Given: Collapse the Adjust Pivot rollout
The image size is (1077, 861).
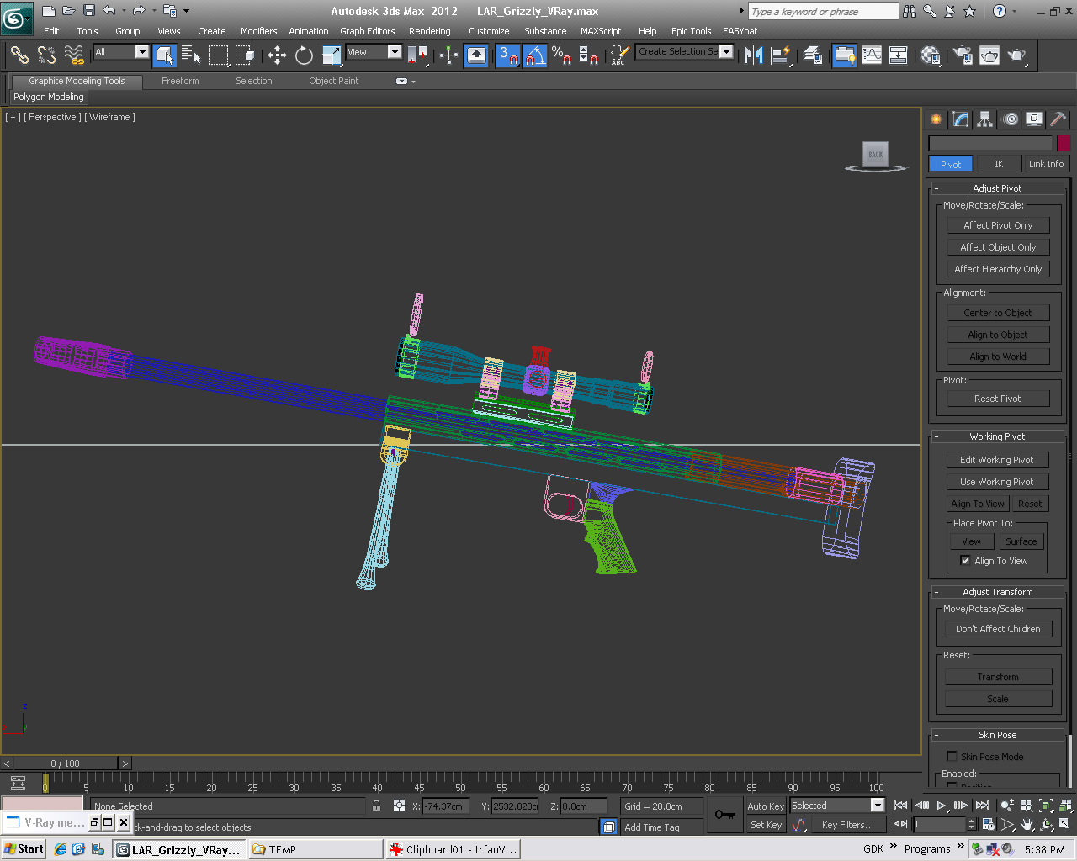Looking at the screenshot, I should (x=997, y=188).
